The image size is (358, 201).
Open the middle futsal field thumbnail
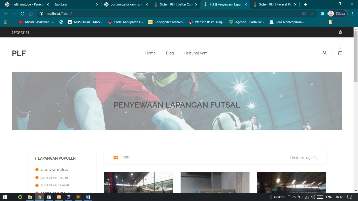coord(215,183)
